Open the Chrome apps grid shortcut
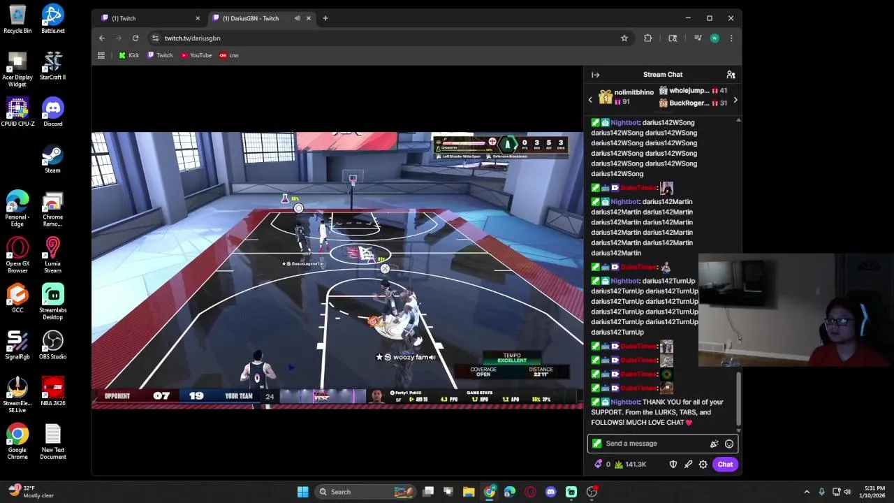 click(x=101, y=55)
